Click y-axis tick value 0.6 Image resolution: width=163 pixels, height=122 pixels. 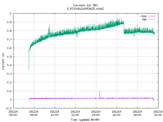point(9,48)
